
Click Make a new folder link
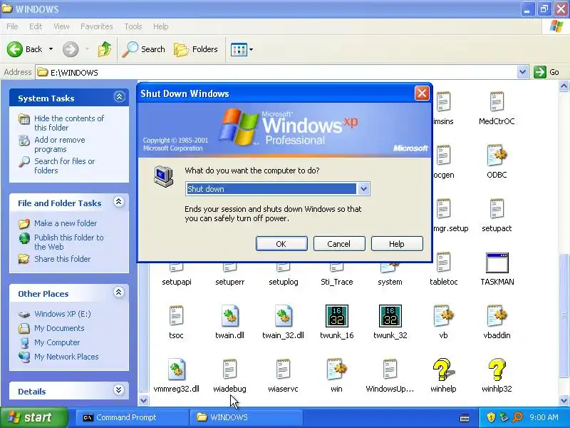[x=66, y=223]
